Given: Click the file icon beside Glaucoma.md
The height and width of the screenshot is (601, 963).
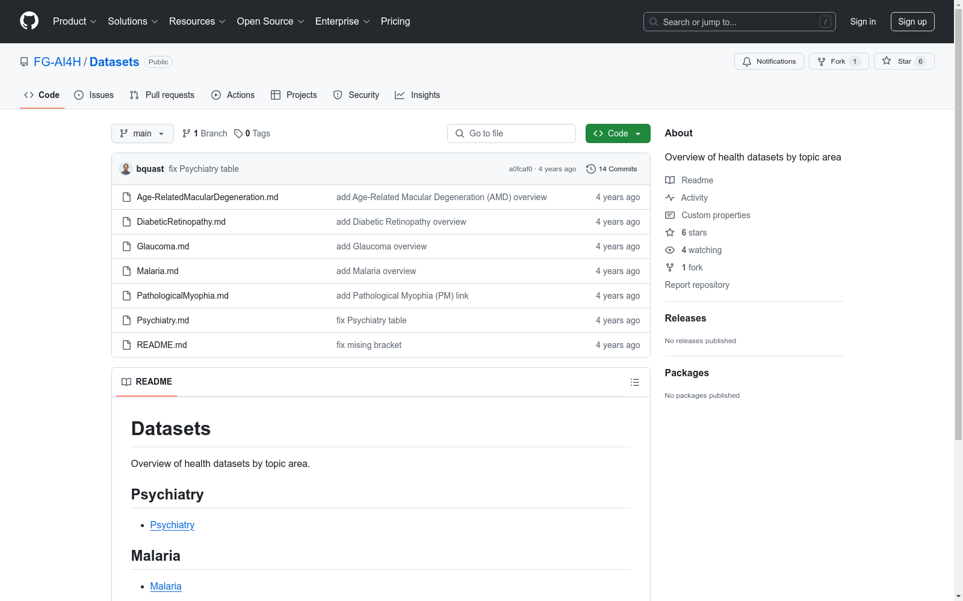Looking at the screenshot, I should click(x=126, y=246).
